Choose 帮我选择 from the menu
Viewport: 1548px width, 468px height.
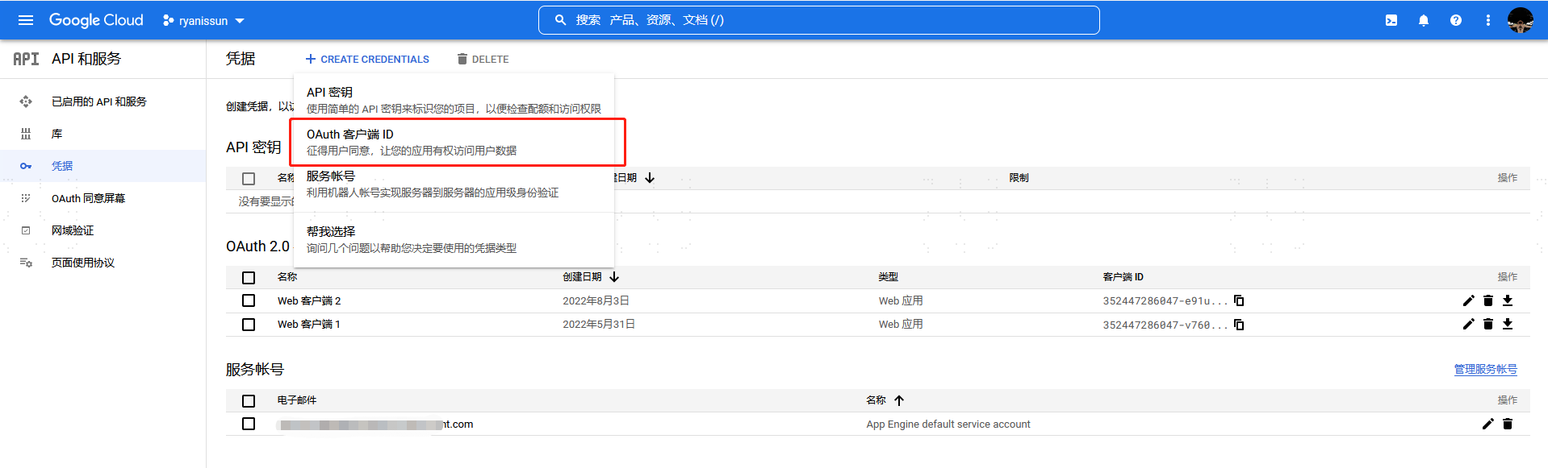point(454,239)
